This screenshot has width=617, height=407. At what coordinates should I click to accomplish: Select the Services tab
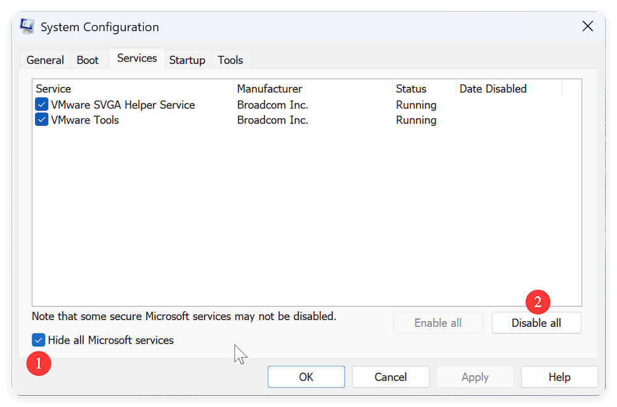pos(136,58)
